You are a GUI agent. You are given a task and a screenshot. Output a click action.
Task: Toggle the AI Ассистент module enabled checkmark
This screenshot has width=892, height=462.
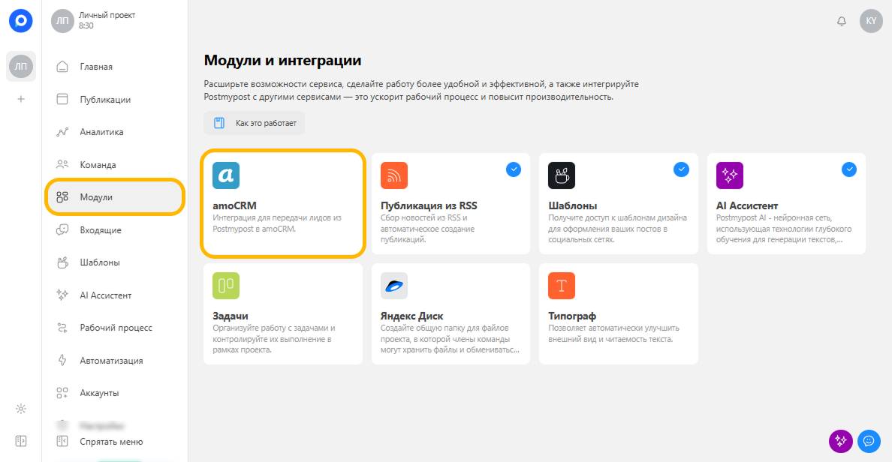click(x=848, y=169)
